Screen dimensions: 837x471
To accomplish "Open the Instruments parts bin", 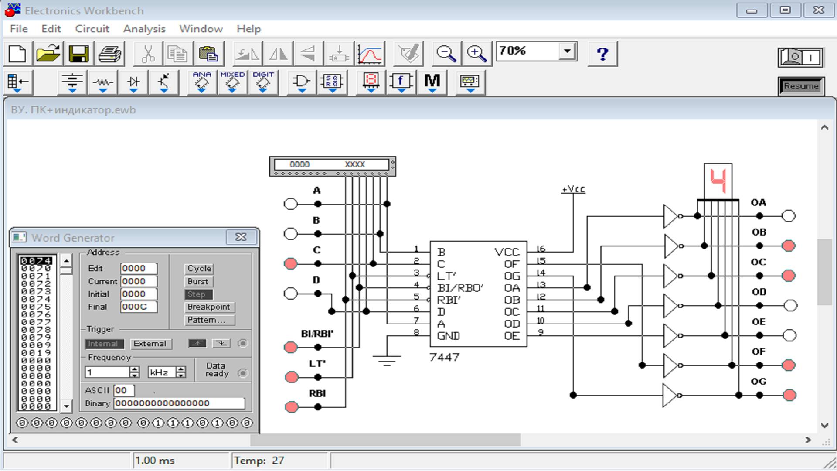I will [470, 82].
